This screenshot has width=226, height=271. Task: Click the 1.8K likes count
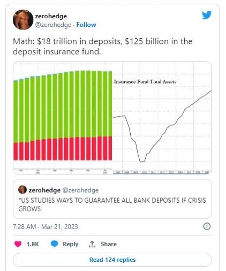33,244
